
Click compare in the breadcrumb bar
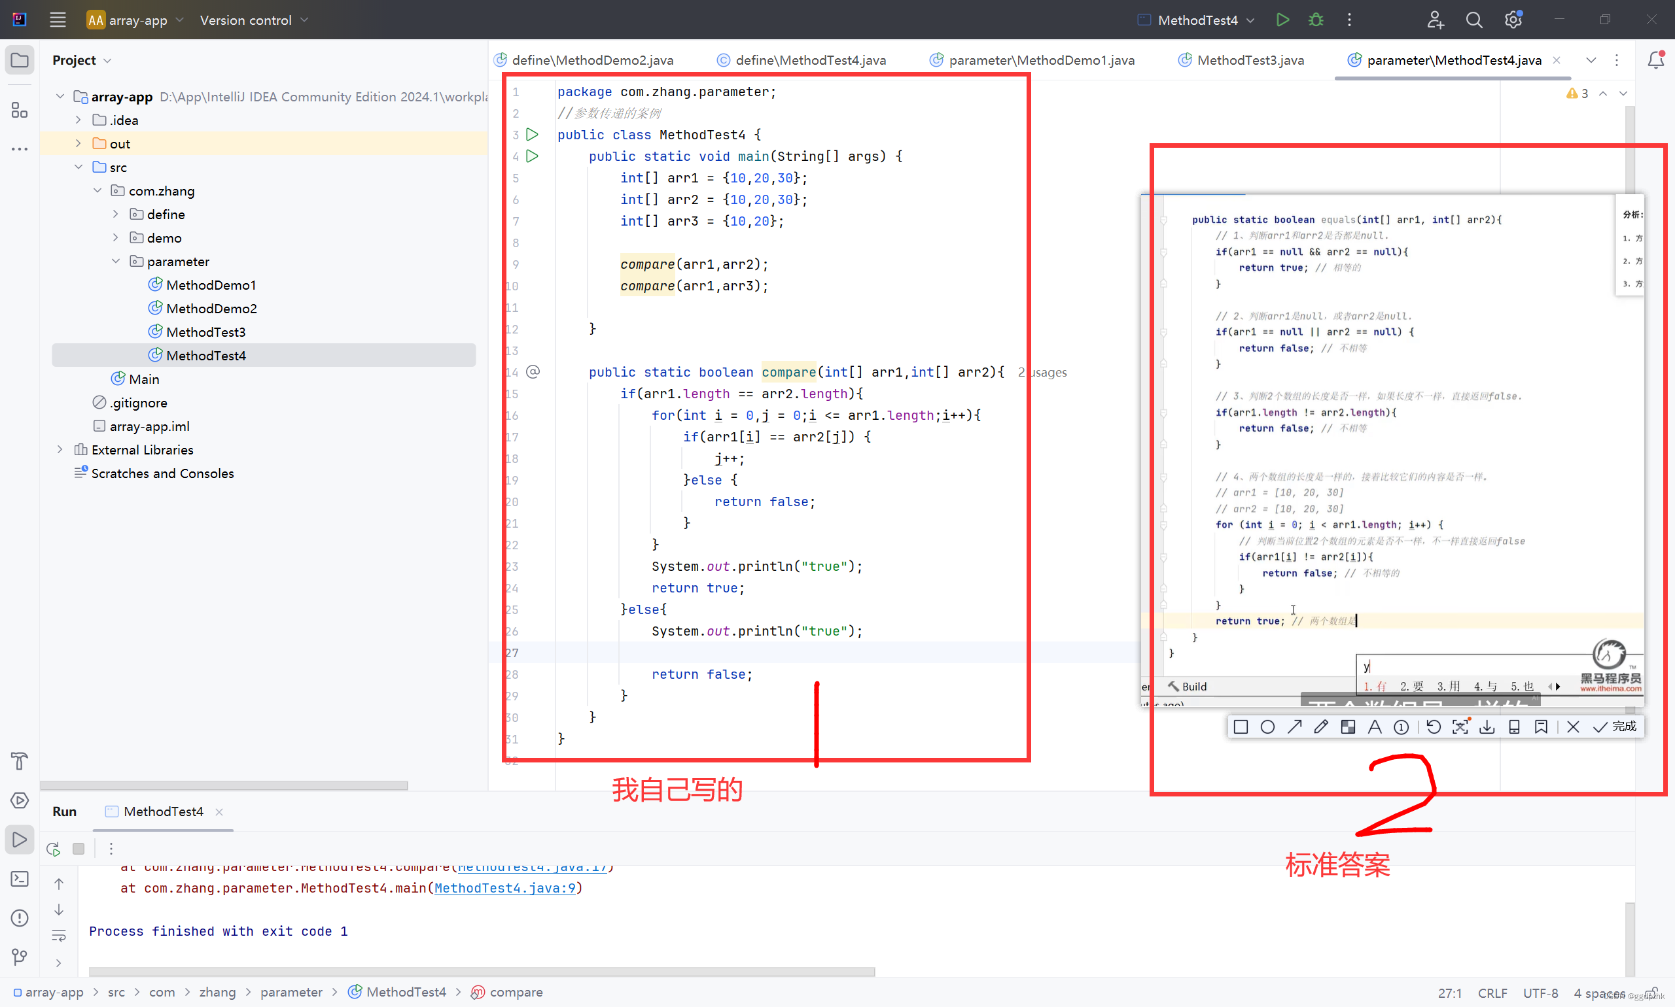[507, 992]
